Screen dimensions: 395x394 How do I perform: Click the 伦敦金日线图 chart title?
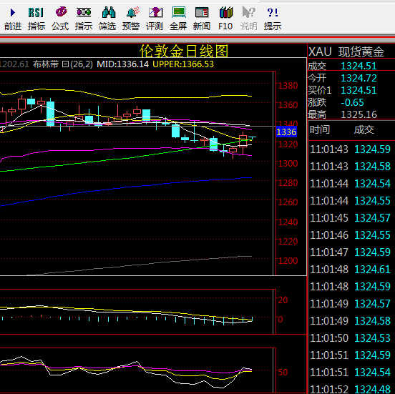(x=184, y=51)
